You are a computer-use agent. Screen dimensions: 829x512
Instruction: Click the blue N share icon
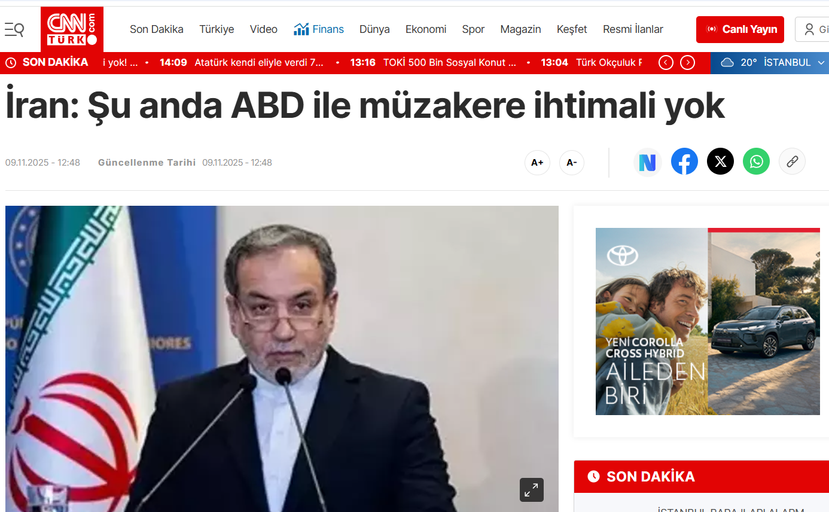tap(648, 162)
